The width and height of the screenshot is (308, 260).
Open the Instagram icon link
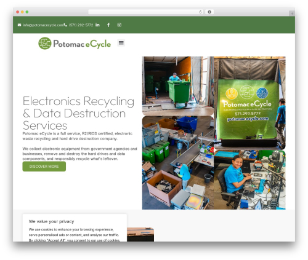coord(120,25)
